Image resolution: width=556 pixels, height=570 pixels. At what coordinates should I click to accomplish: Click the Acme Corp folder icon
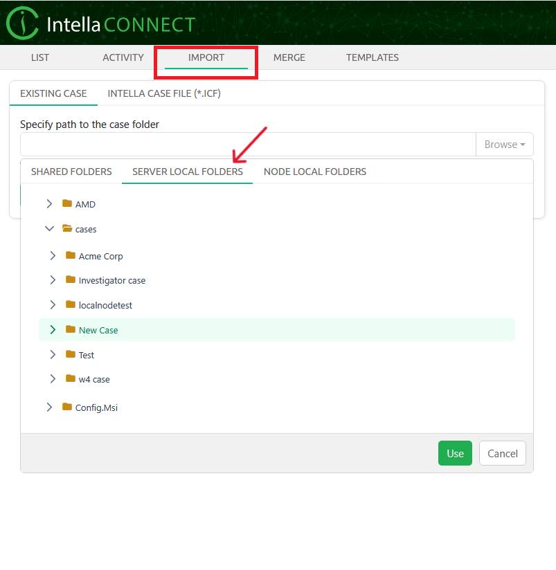pos(71,256)
